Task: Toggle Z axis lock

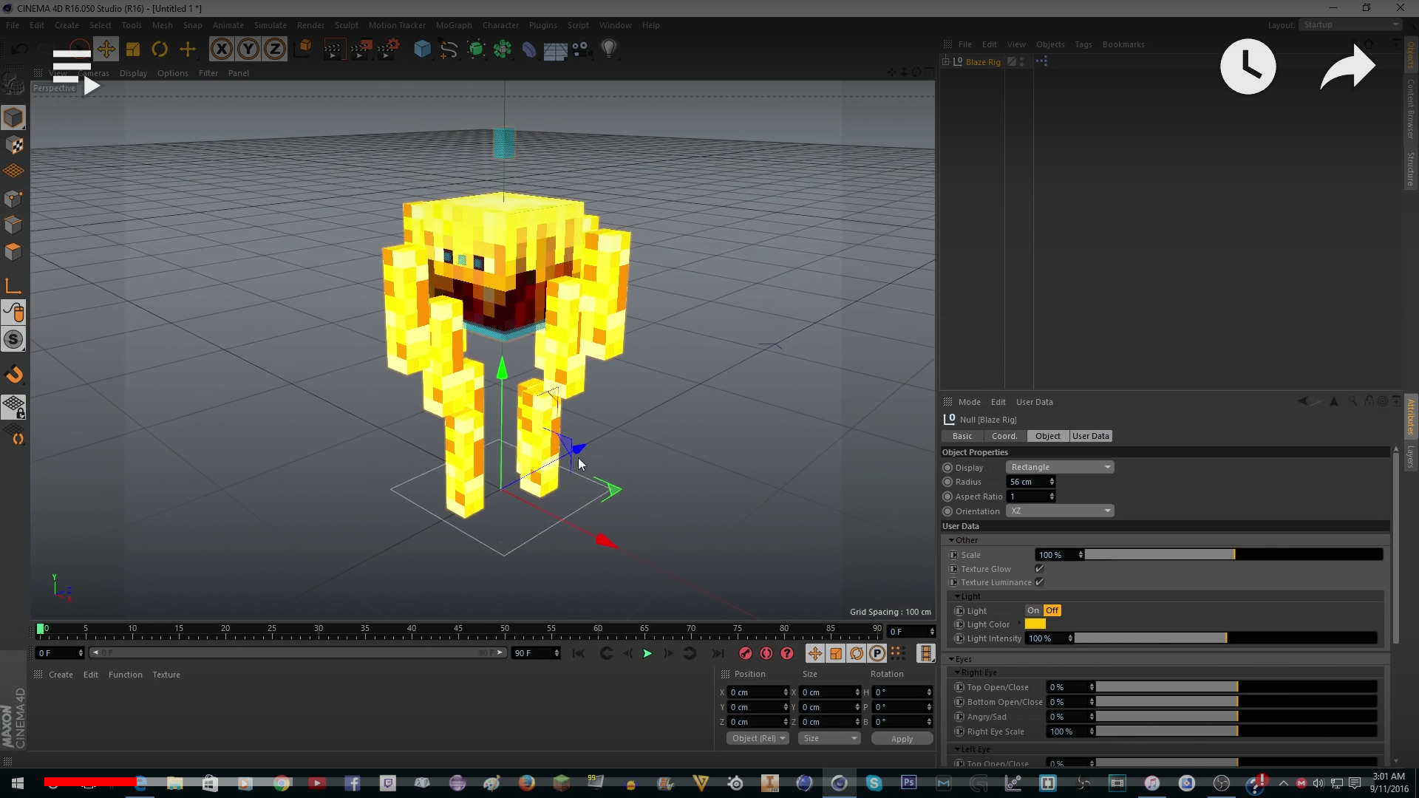Action: [275, 50]
